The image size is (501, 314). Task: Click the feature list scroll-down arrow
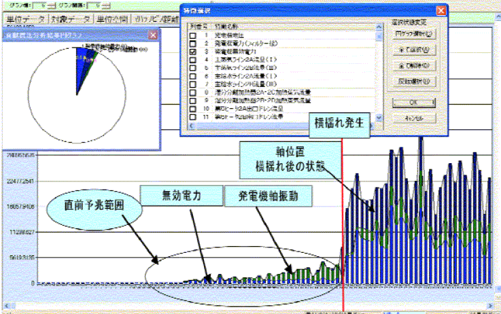(379, 118)
